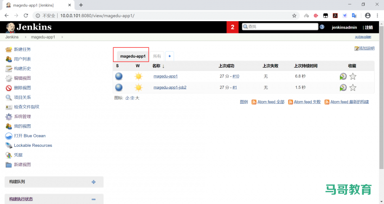Favorite magedu-app1 with the star icon

352,76
